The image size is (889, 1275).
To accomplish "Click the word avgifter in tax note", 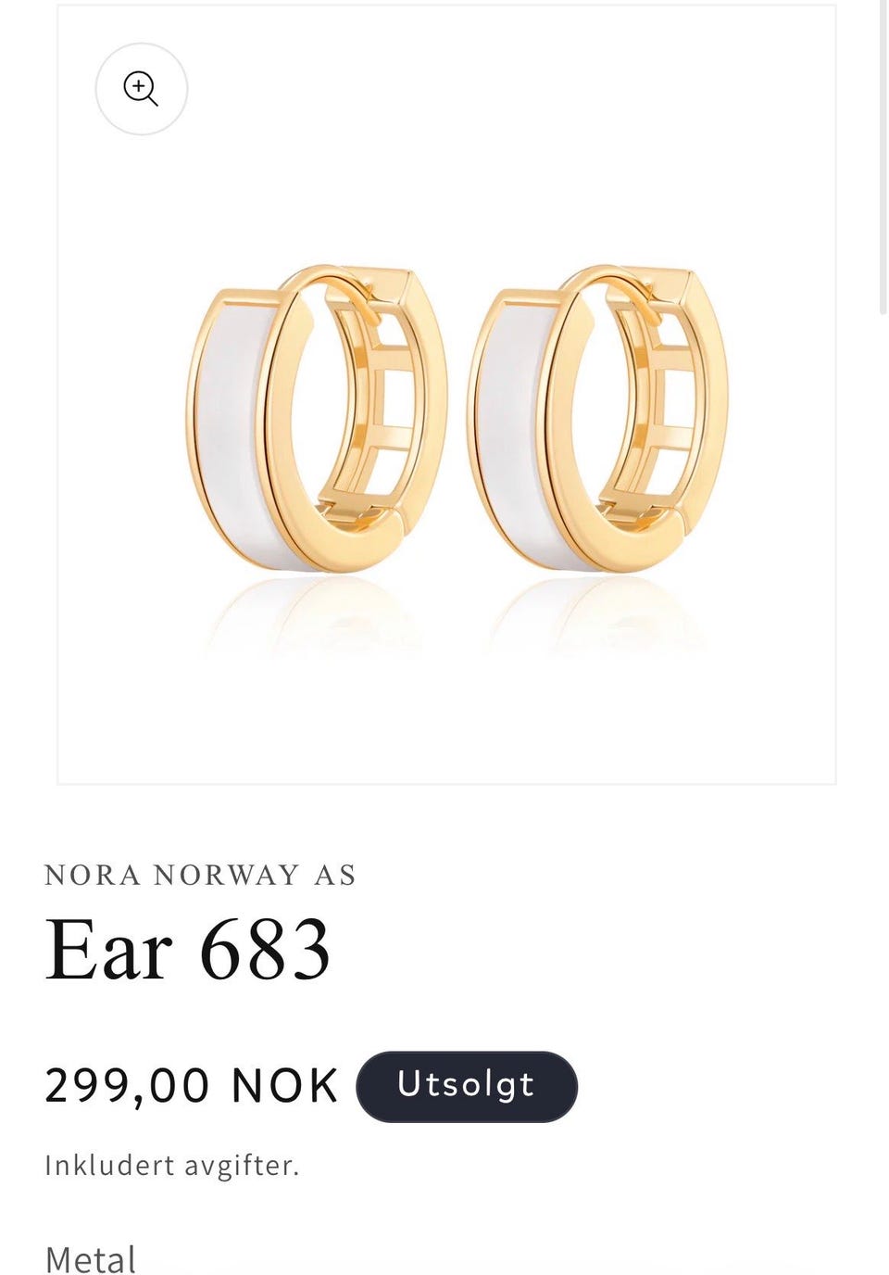I will [x=242, y=1165].
